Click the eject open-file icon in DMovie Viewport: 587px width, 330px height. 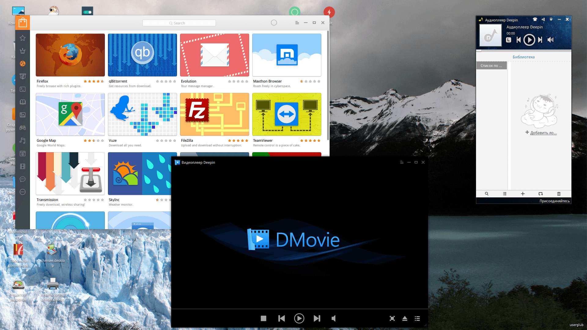point(405,318)
